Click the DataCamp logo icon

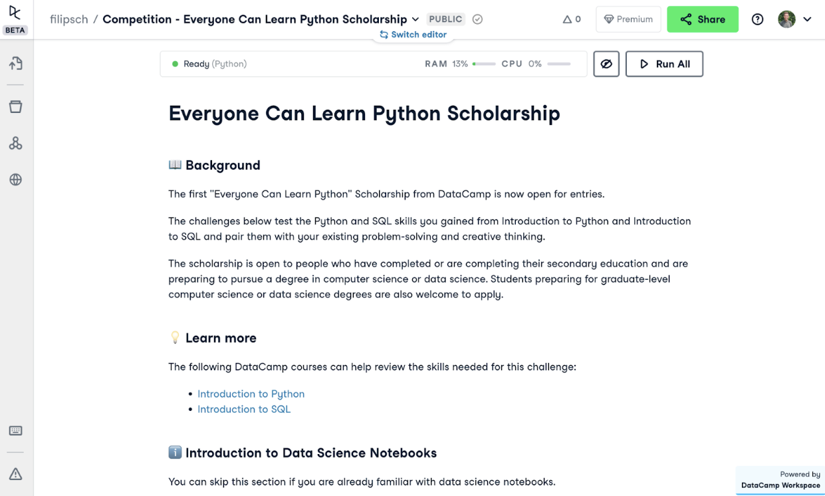point(15,13)
